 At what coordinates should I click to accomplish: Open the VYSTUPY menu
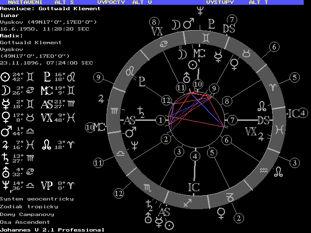tap(220, 2)
